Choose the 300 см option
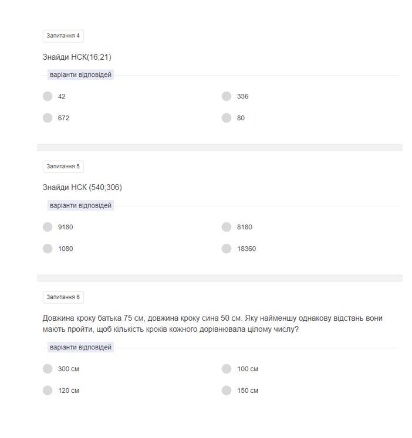This screenshot has height=438, width=412. pos(48,369)
